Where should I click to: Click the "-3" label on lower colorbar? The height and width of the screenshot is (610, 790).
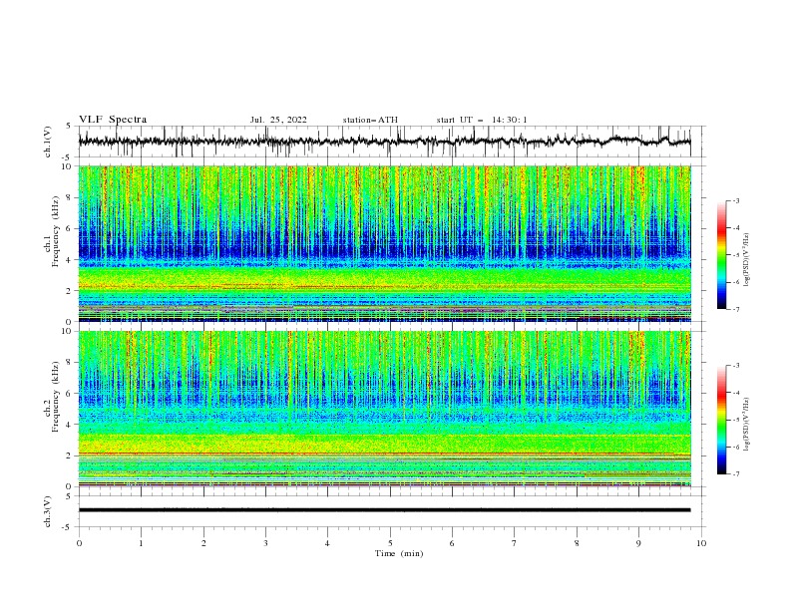coord(735,366)
